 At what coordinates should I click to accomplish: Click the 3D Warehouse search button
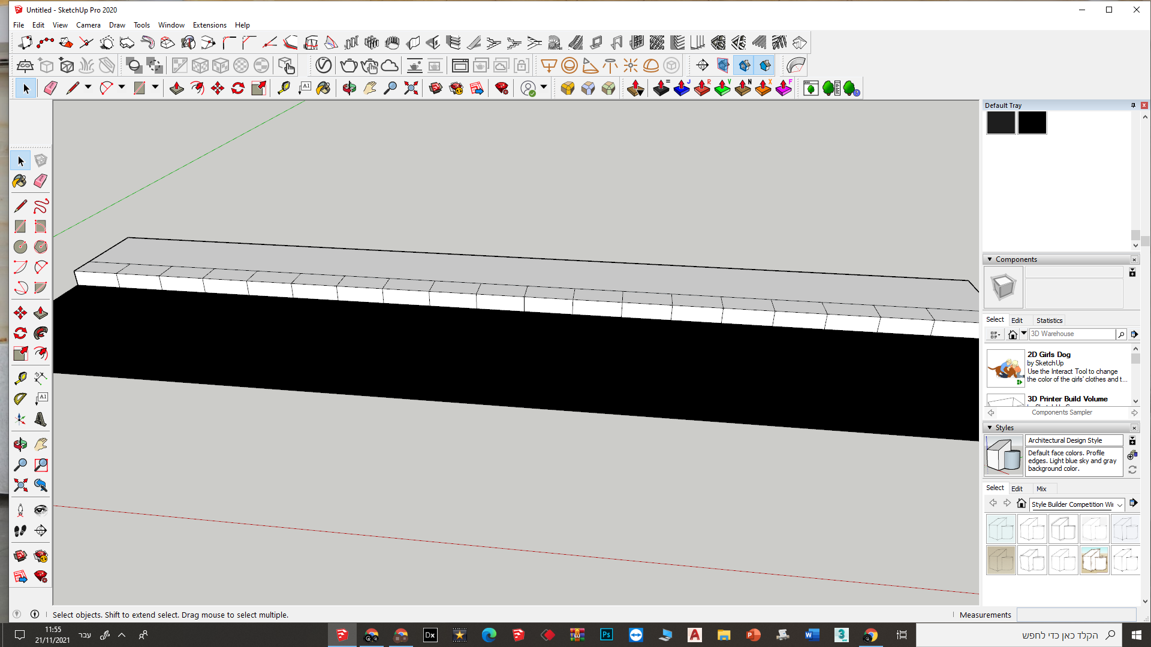click(x=1120, y=334)
